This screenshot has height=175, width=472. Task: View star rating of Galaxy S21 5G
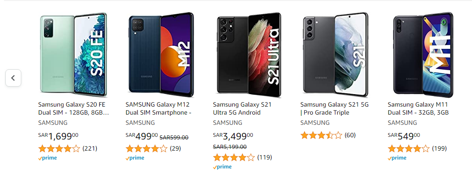(x=321, y=135)
